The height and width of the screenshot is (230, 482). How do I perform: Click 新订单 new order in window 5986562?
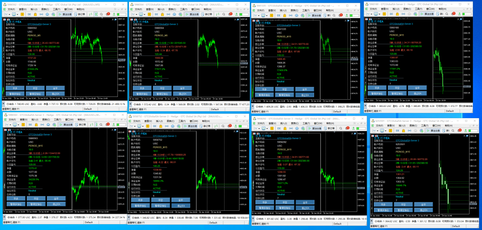(x=80, y=14)
